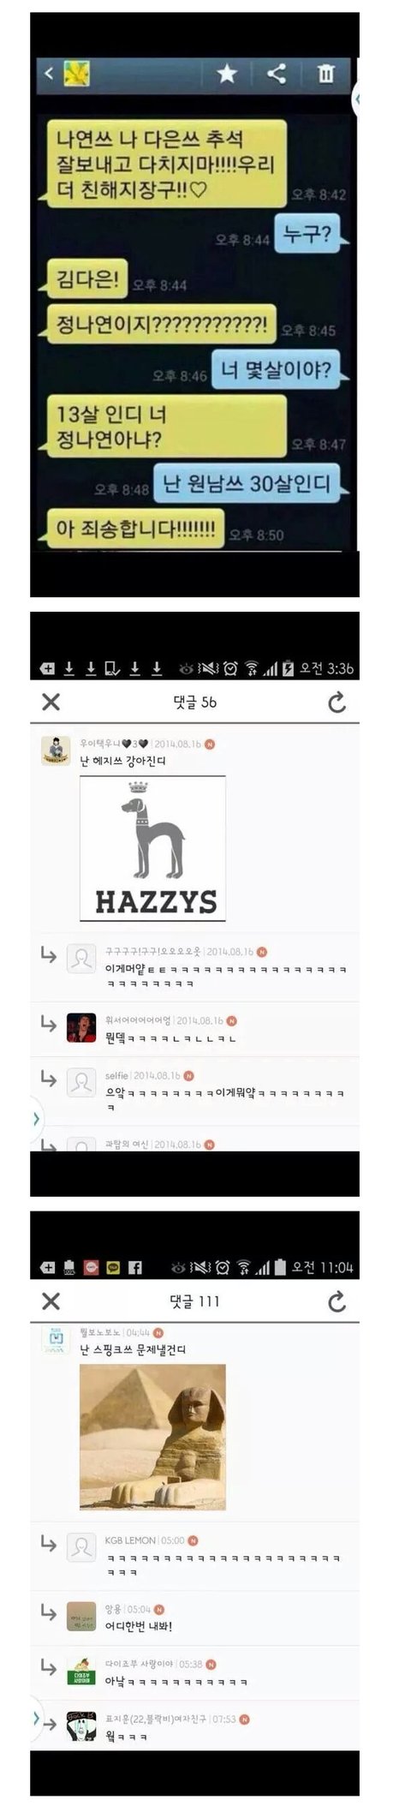Tap the star favorite icon in chat header
The image size is (411, 1818).
pos(227,74)
